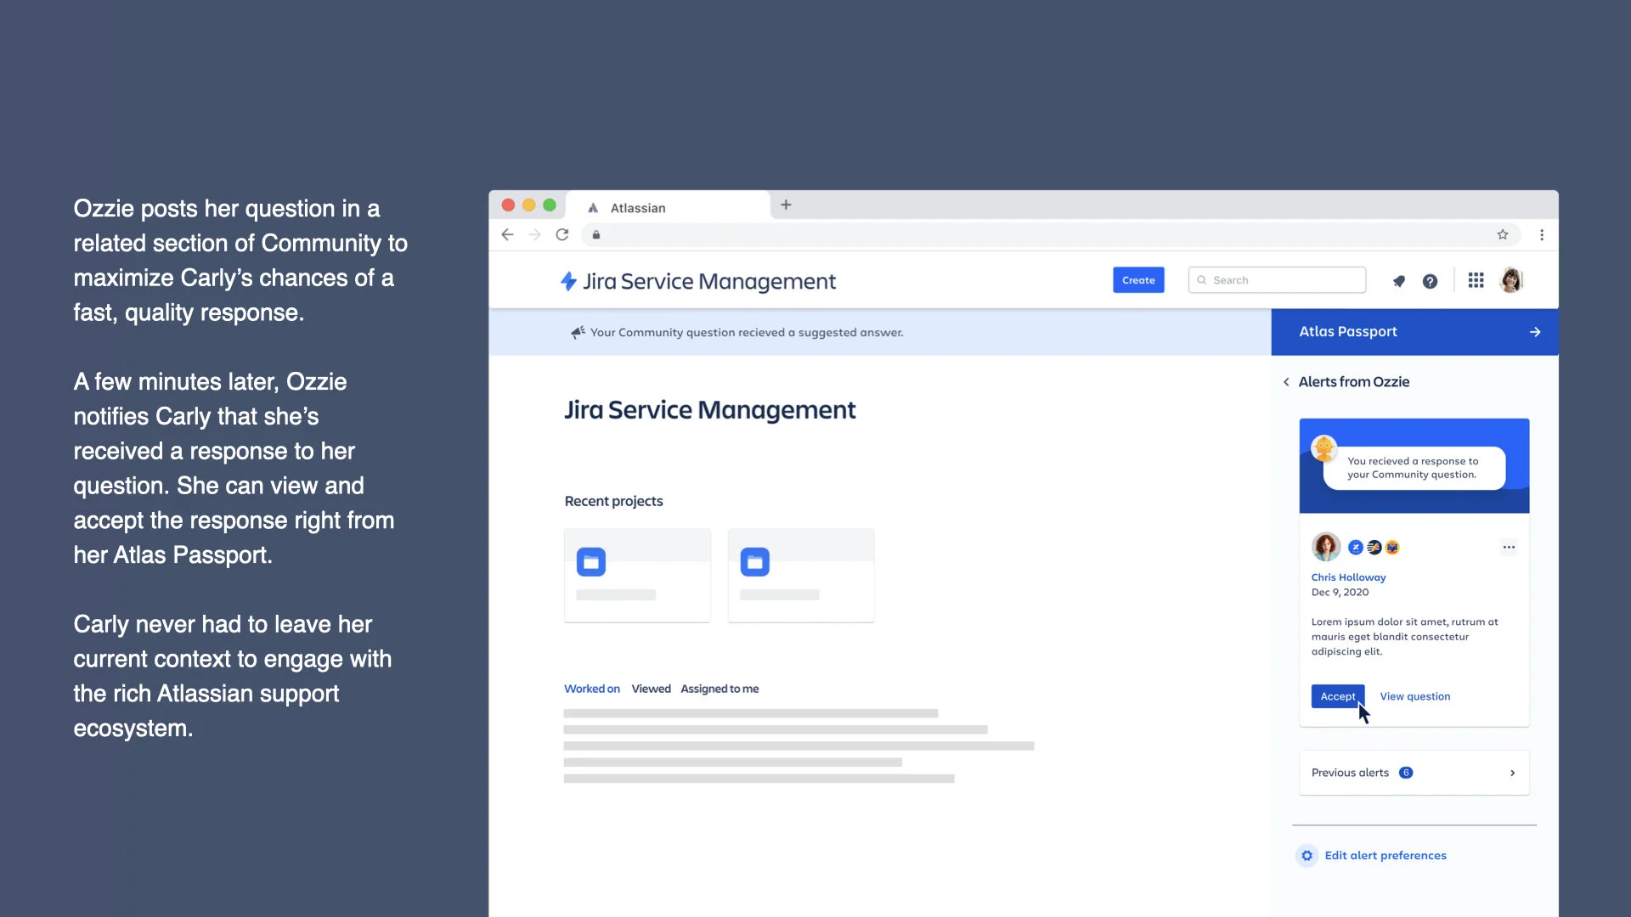Image resolution: width=1631 pixels, height=917 pixels.
Task: Click the dark striped badge icon
Action: pos(1374,548)
